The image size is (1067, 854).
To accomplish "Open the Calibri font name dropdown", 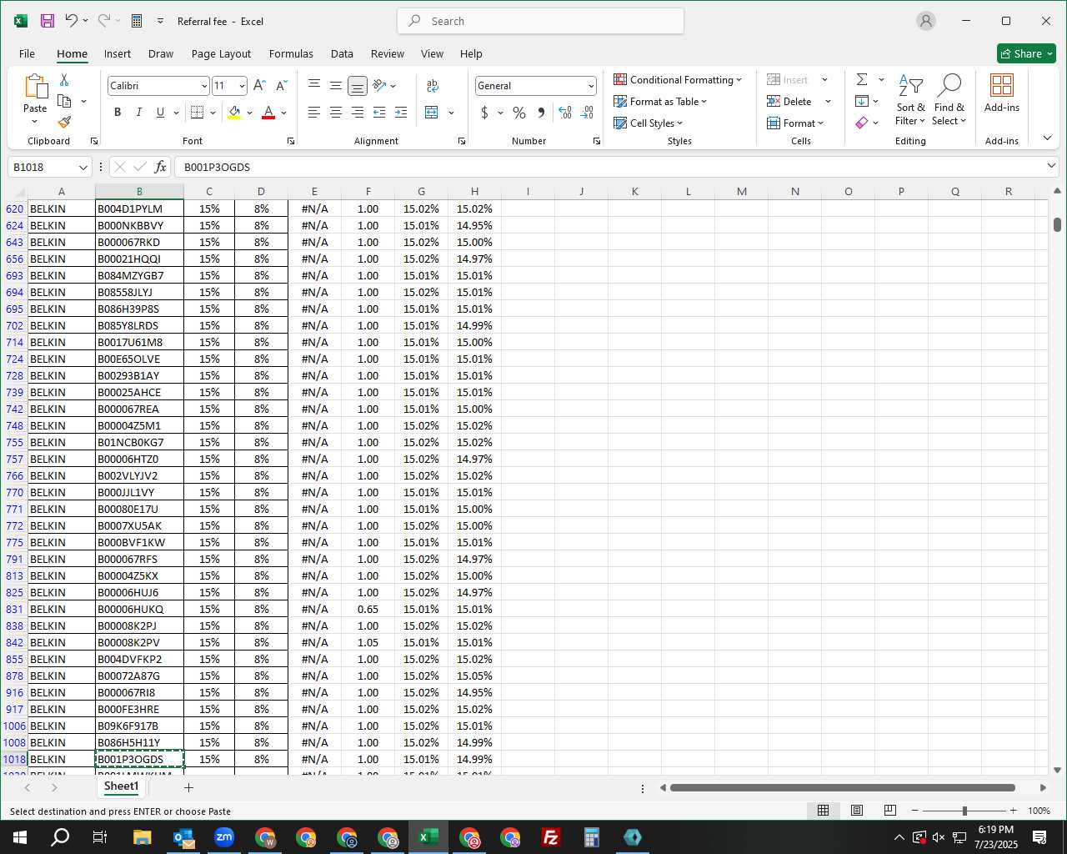I will pyautogui.click(x=203, y=86).
